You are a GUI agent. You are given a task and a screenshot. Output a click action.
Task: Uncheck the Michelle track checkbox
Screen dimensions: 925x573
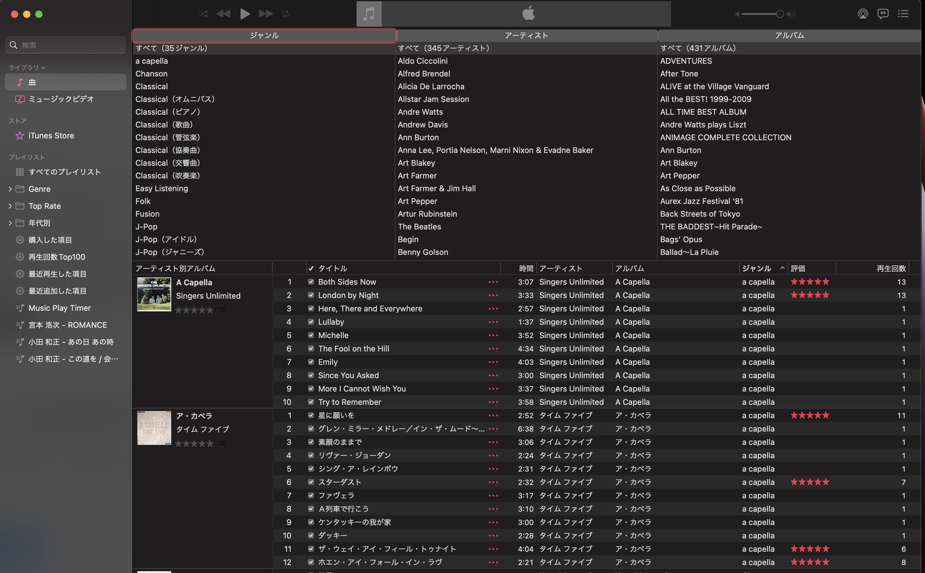tap(311, 335)
